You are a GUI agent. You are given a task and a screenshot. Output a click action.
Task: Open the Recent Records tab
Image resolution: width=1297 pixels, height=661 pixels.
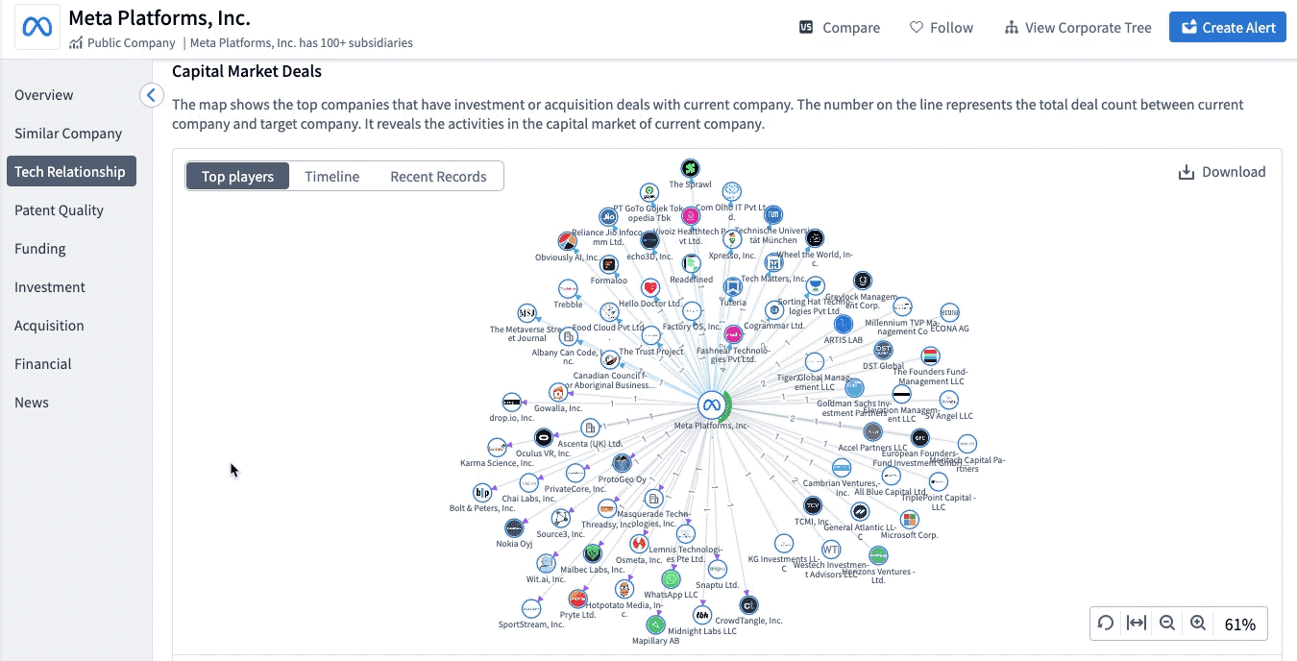[x=438, y=177]
